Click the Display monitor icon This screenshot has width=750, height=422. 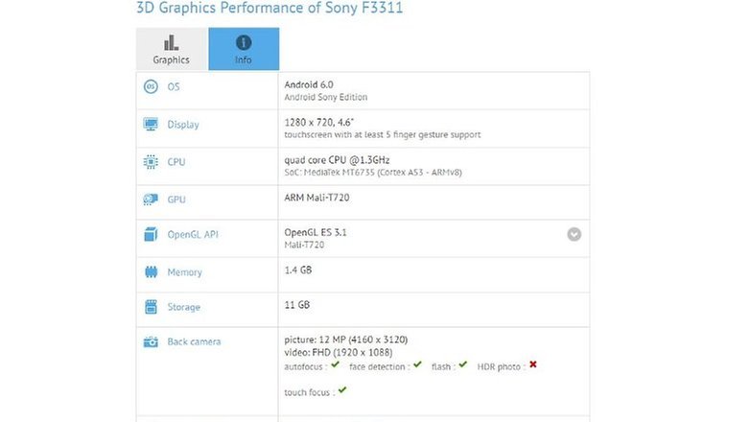pos(151,125)
